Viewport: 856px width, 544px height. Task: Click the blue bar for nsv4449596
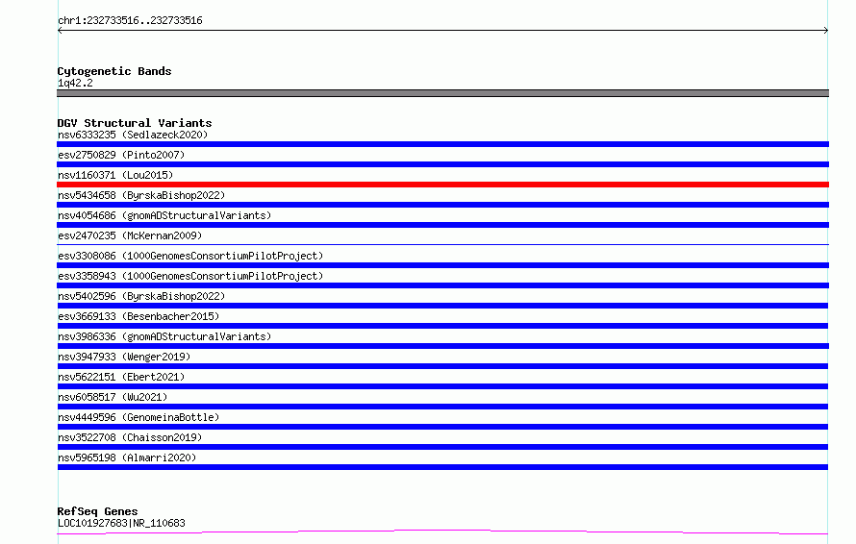coord(442,427)
